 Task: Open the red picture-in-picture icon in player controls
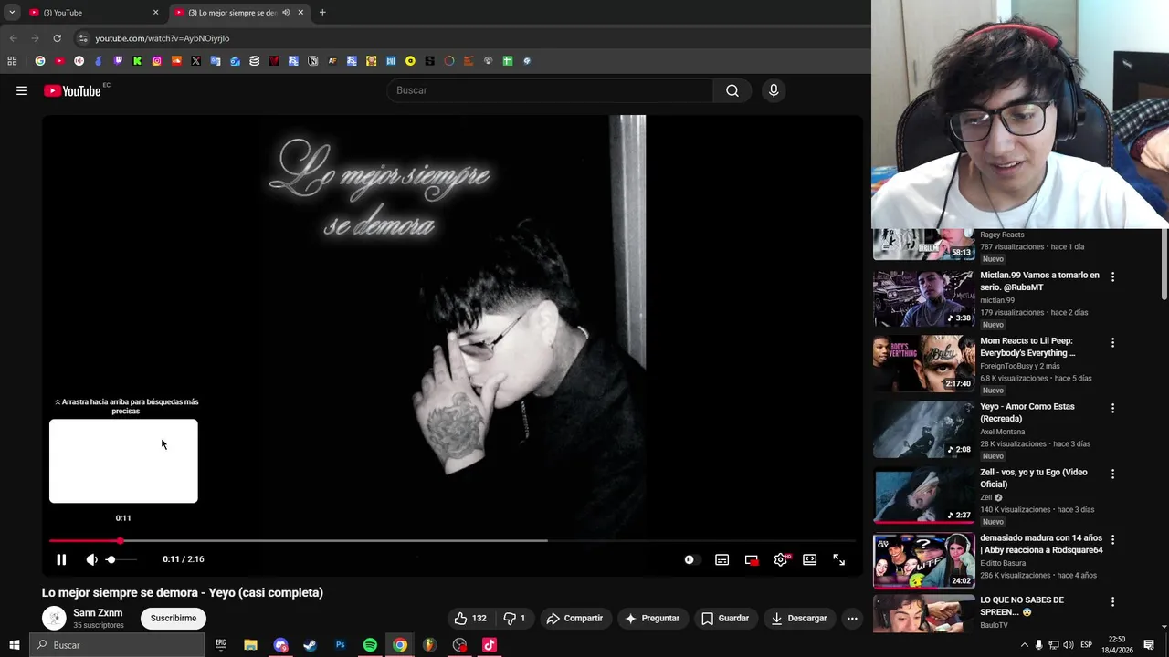pos(751,559)
